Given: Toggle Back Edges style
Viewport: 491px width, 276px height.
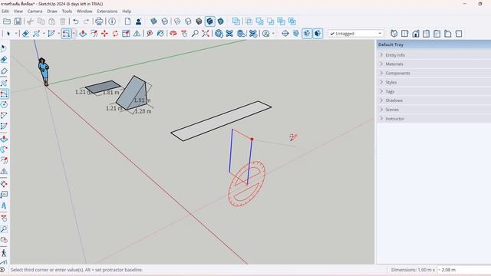Looking at the screenshot, I should (165, 21).
